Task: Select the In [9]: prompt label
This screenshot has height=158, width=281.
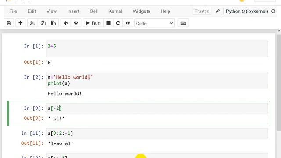Action: (34, 108)
